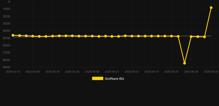219x106 pixels.
Task: Click the 9000 y-axis label
Action: [7, 67]
